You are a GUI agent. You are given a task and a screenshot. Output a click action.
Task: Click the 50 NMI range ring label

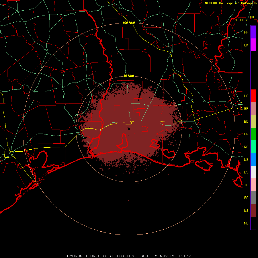point(129,76)
